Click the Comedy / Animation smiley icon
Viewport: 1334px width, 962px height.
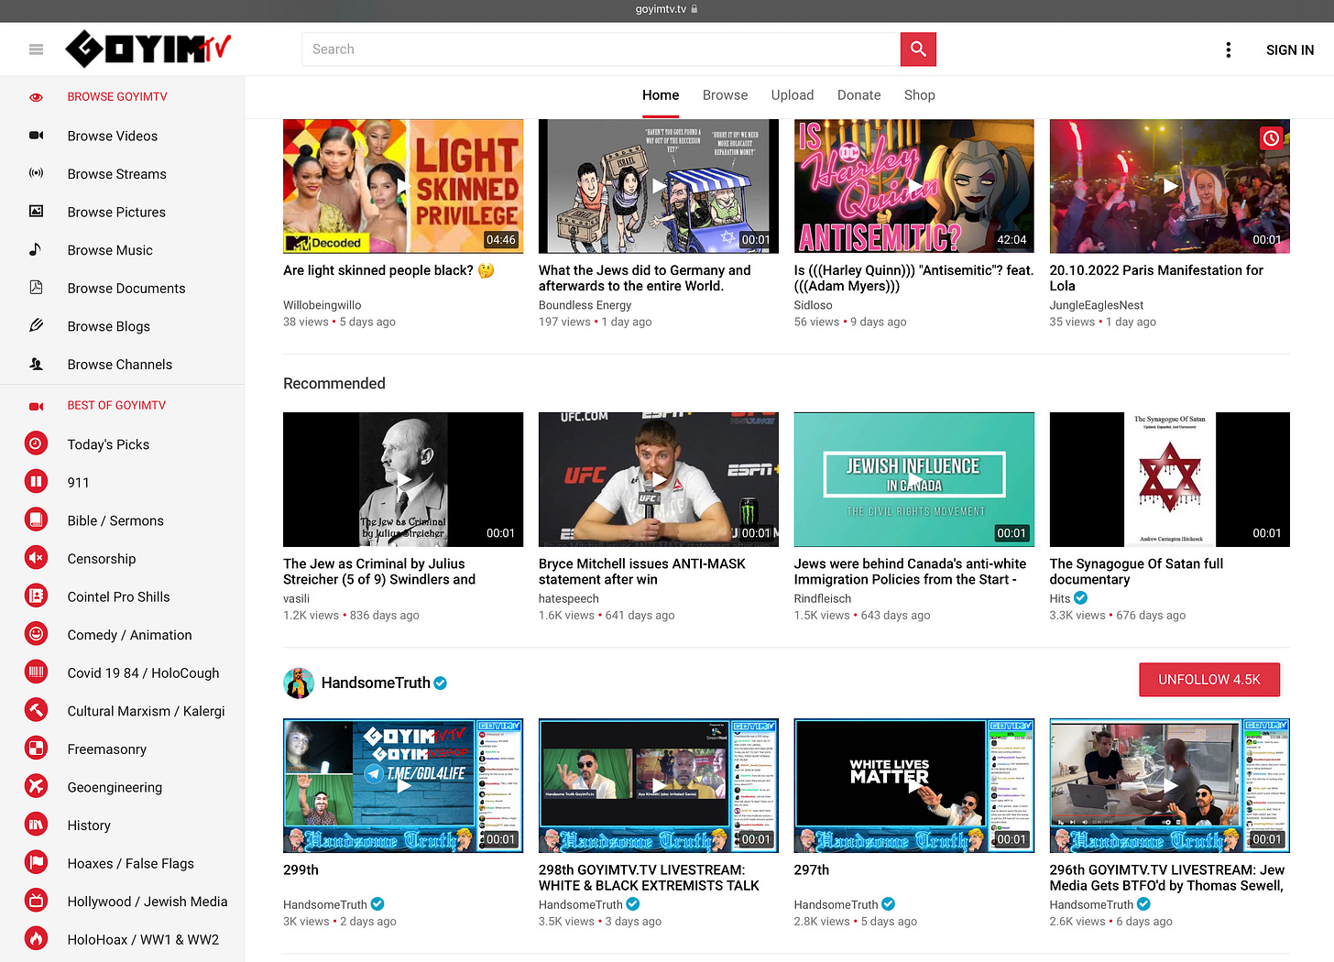(x=36, y=634)
